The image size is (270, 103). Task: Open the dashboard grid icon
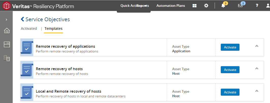194,6
